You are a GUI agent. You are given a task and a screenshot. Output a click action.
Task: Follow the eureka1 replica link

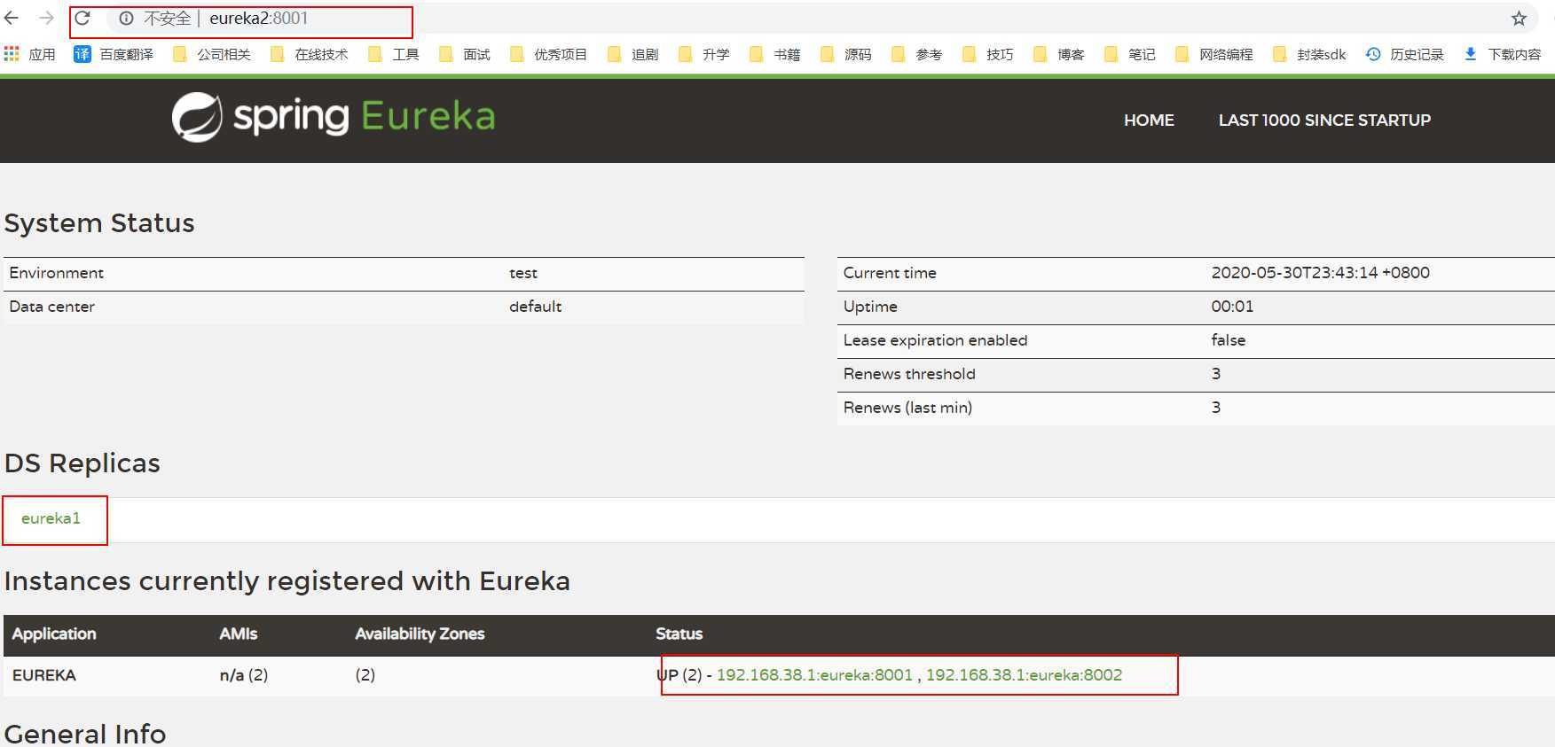point(51,518)
